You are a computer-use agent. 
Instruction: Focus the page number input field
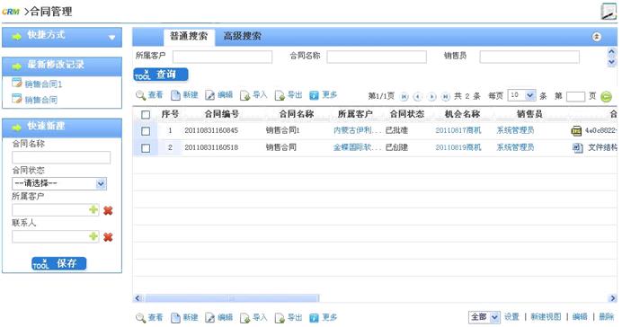coord(575,96)
